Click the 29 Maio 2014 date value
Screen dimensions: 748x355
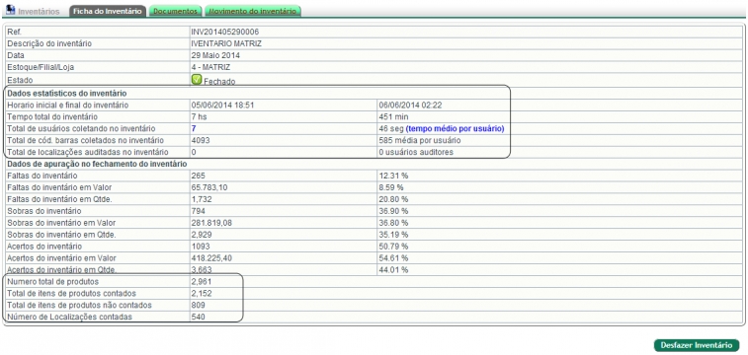[215, 55]
